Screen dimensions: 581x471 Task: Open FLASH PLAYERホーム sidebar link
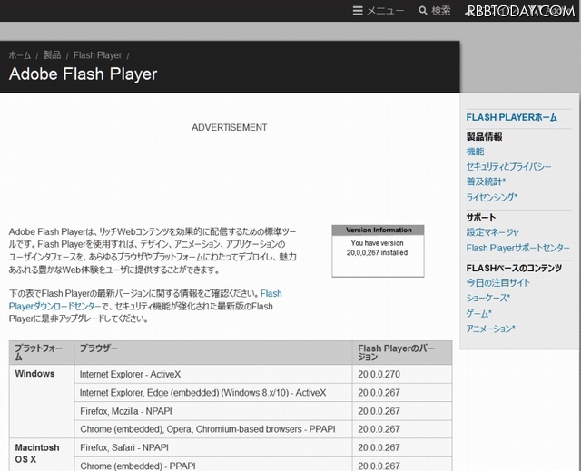511,118
